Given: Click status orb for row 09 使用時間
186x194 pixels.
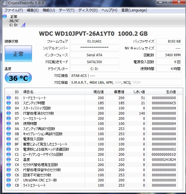Looking at the screenshot, I should pyautogui.click(x=9, y=123).
